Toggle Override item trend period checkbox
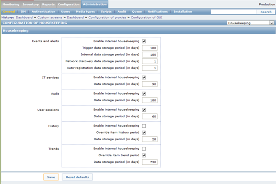The image size is (276, 184). [x=144, y=155]
